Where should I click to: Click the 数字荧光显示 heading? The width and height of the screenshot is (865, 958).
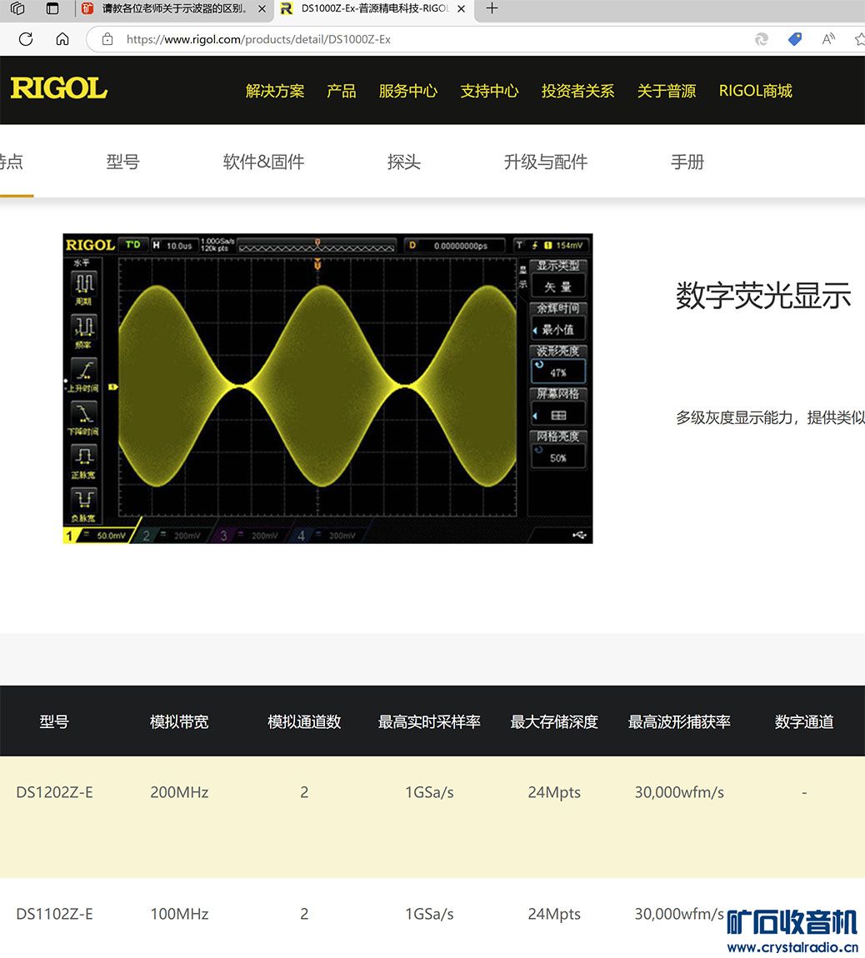[x=762, y=296]
